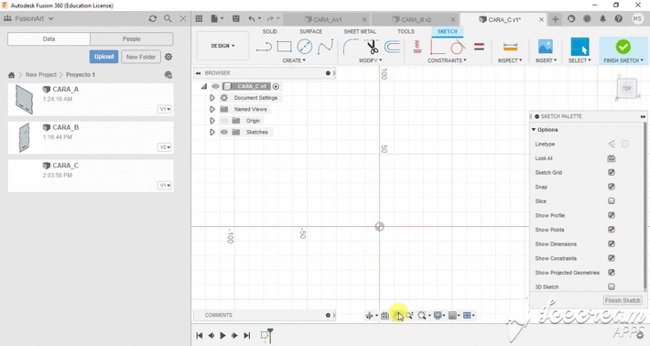Open the notifications bell

(x=602, y=18)
